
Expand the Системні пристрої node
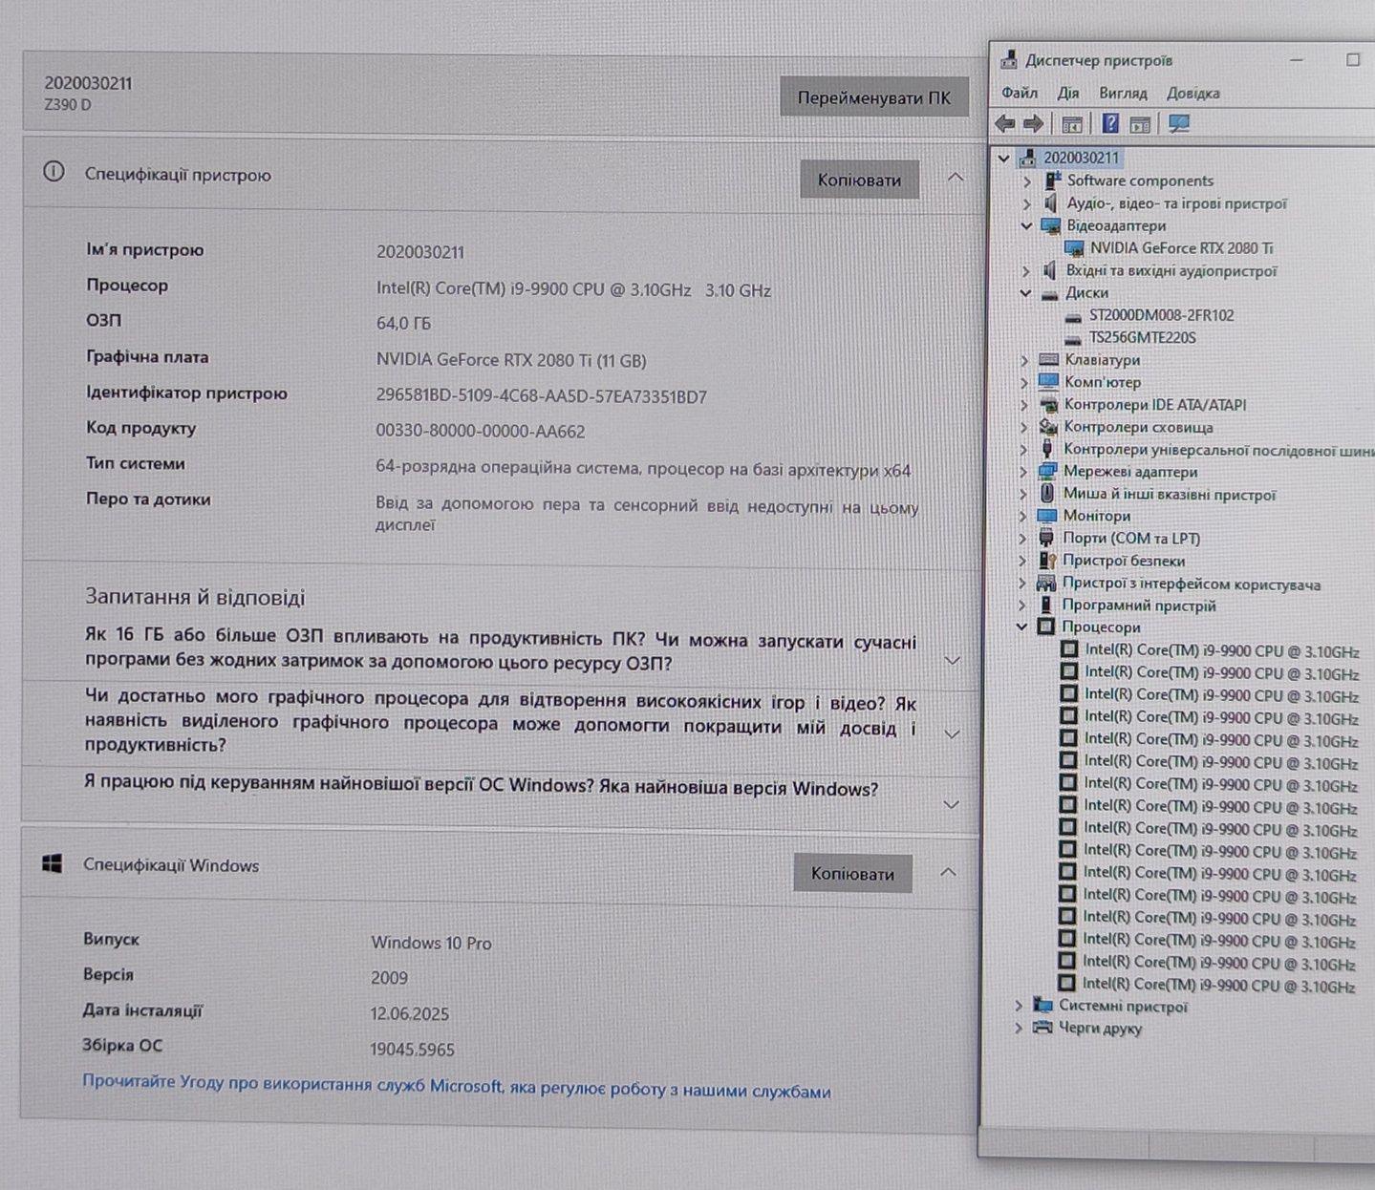point(1019,1006)
